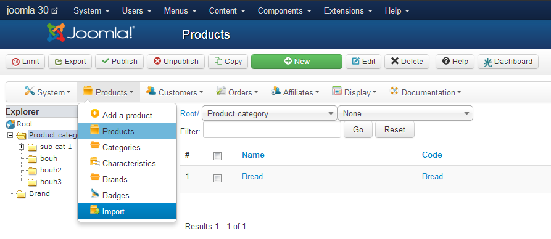Click the Root globe icon in Explorer

[x=10, y=124]
